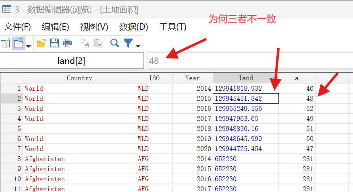Select the Data Editor browse mode icon
Image resolution: width=353 pixels, height=192 pixels.
point(19,43)
